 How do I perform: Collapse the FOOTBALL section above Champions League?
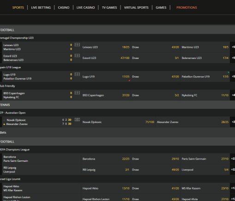pyautogui.click(x=117, y=142)
